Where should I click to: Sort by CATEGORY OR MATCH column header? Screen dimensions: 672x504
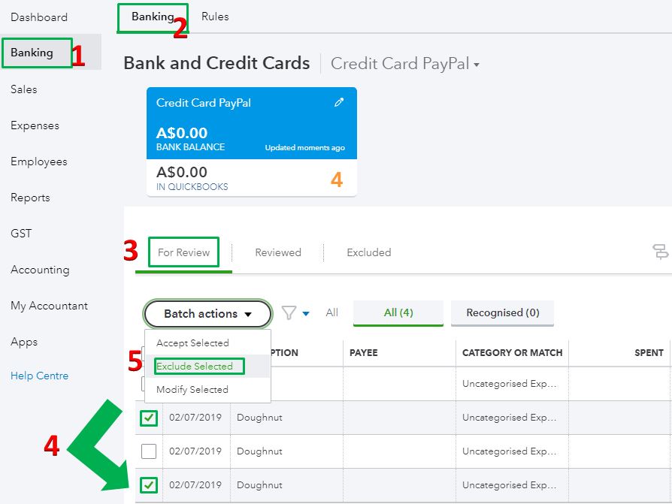tap(512, 353)
